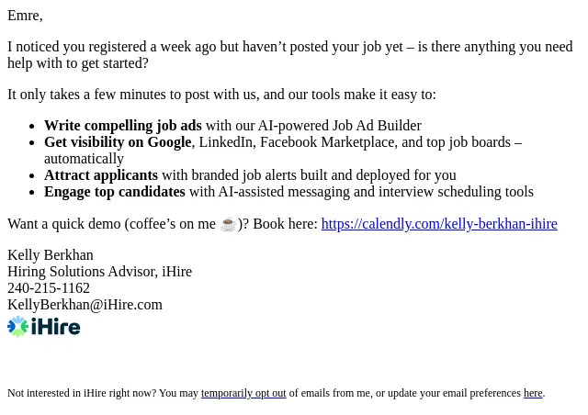Click the phone number 240-215-1162

coord(49,288)
